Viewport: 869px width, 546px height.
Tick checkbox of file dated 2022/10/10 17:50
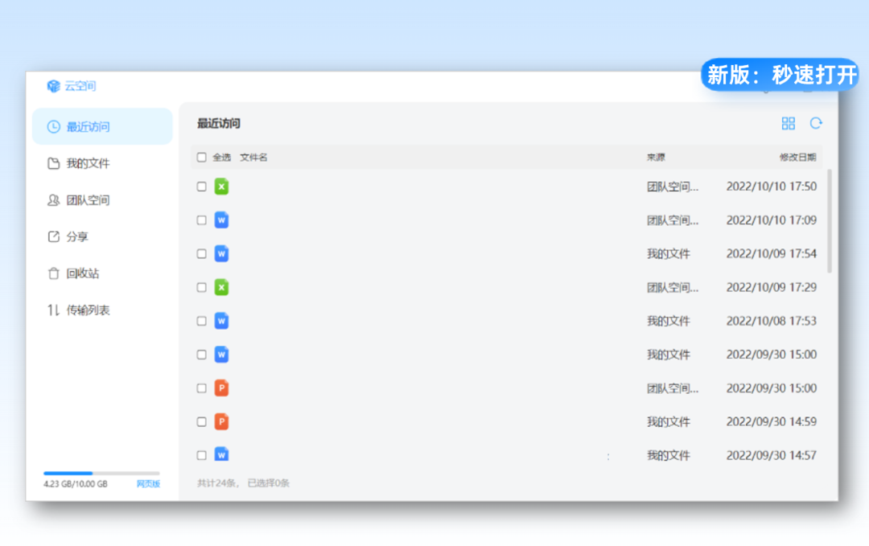[202, 187]
